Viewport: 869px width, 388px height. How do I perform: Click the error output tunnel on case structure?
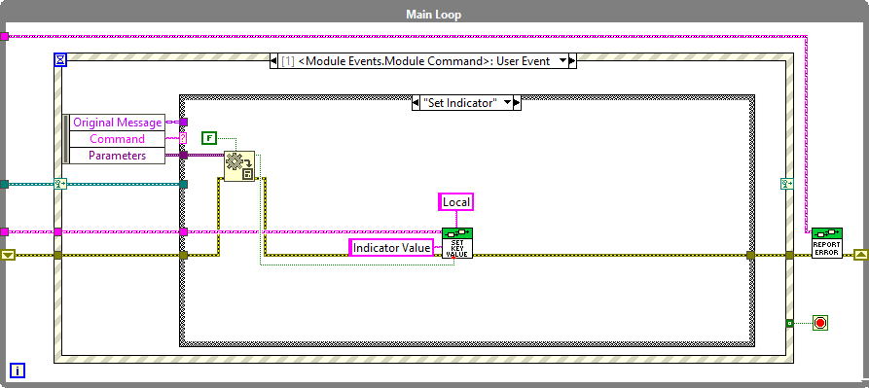[x=750, y=255]
